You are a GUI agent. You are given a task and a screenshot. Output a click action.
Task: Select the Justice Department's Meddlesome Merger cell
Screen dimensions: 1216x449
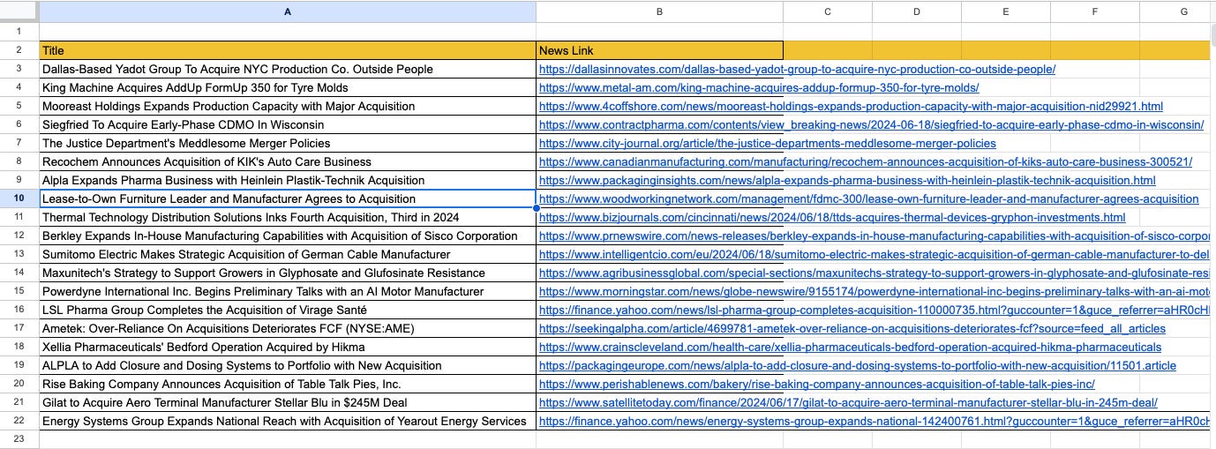tap(288, 143)
